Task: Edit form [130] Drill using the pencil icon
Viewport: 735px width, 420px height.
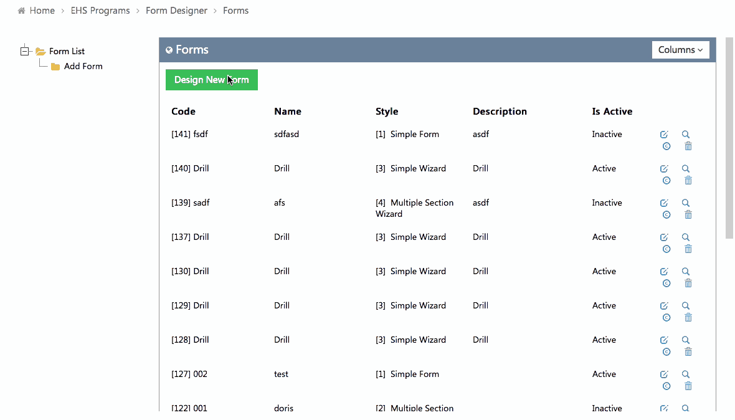Action: [664, 272]
